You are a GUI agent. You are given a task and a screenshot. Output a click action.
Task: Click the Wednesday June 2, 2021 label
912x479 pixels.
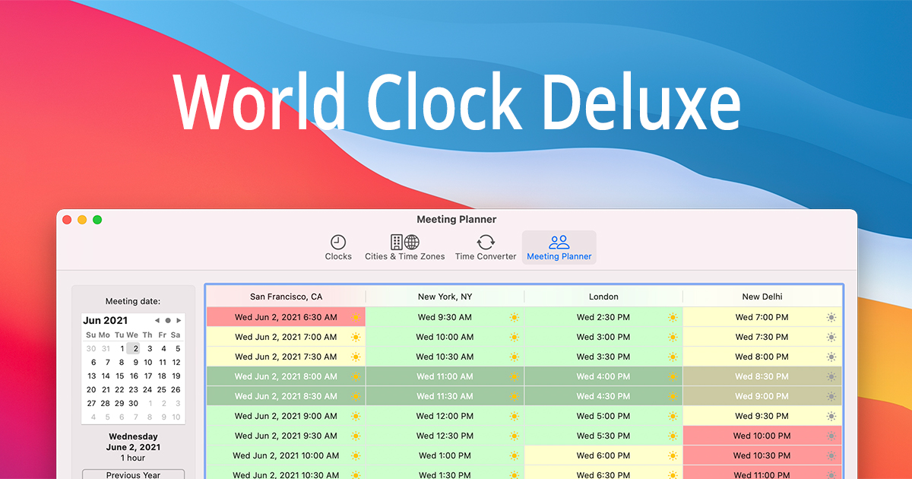(x=134, y=442)
